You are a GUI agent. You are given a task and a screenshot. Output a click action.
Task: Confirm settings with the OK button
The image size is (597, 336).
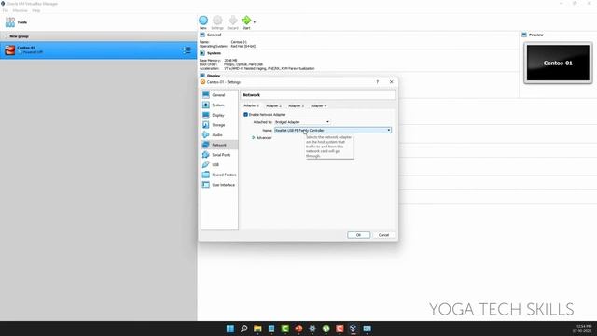(358, 235)
